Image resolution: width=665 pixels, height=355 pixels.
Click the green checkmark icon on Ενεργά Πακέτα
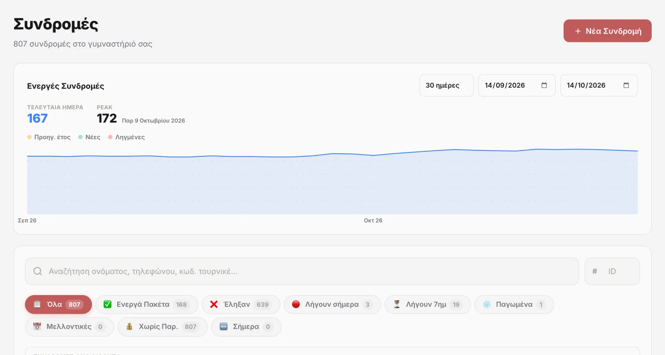point(107,304)
